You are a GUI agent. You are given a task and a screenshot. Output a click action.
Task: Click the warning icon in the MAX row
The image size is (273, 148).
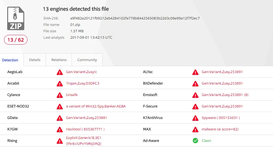click(195, 130)
